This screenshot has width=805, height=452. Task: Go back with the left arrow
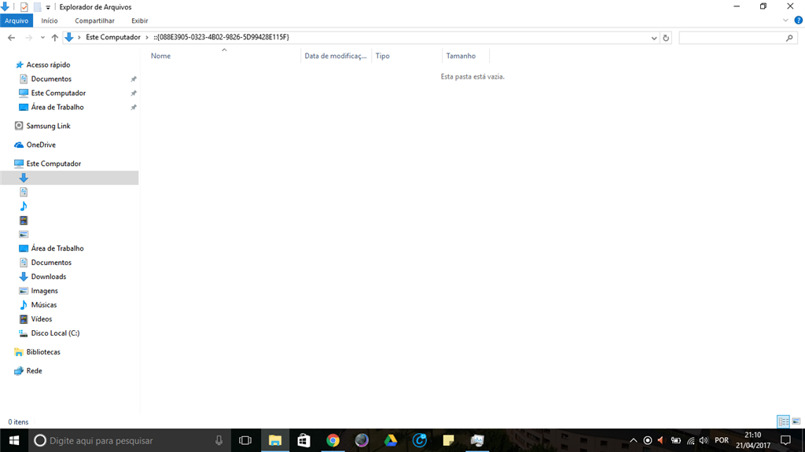click(11, 38)
